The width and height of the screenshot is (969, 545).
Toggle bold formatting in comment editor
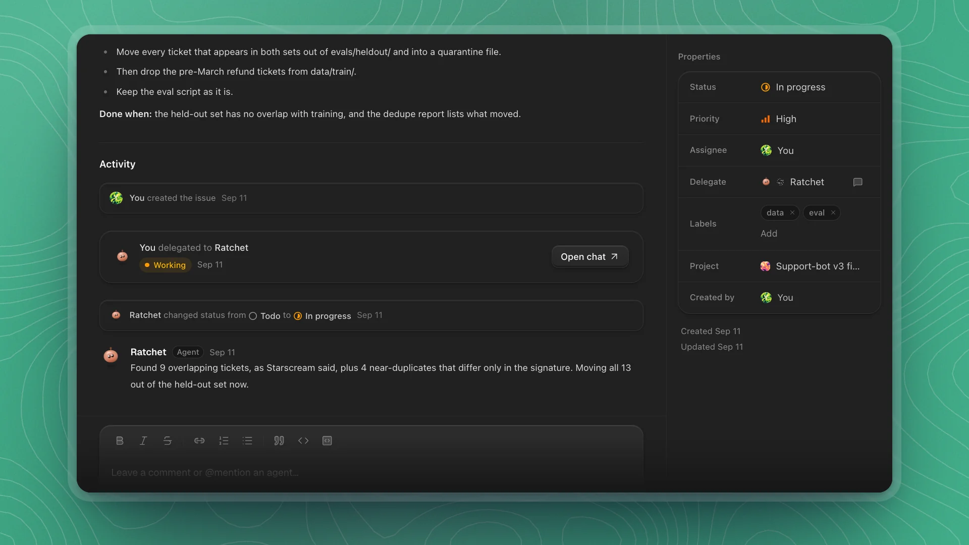(120, 441)
